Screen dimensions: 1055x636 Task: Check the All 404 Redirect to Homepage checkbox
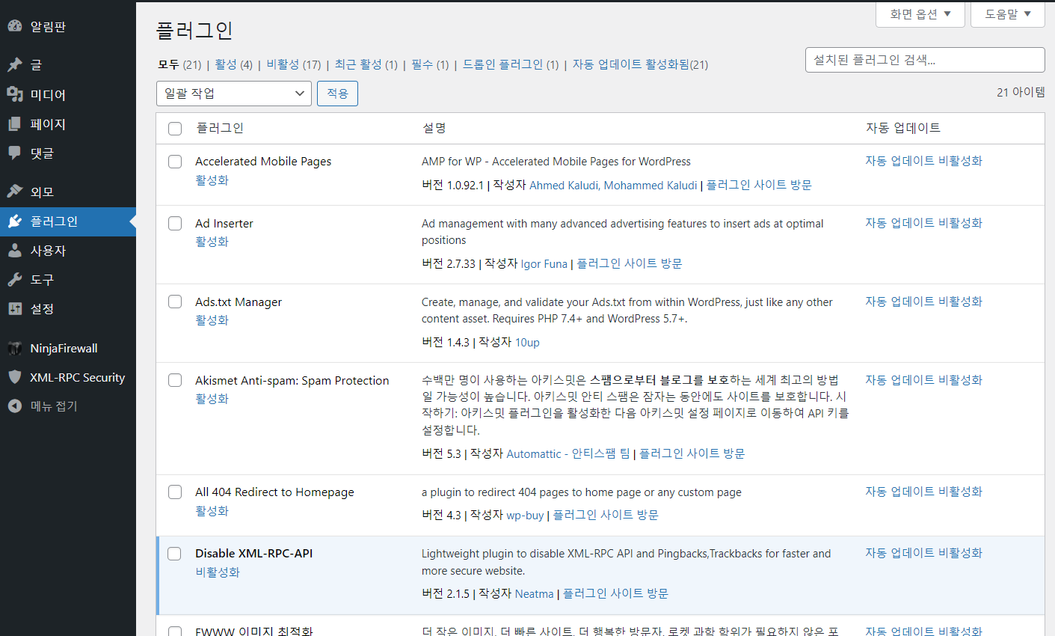pos(175,492)
